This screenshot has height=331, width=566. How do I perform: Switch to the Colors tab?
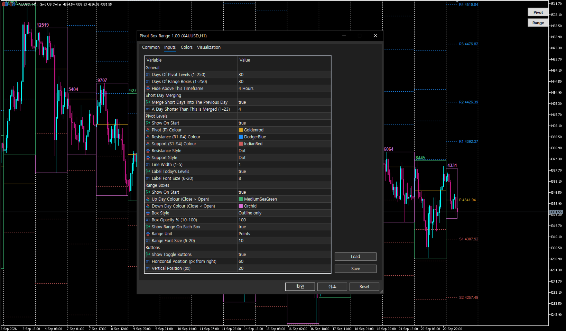point(187,47)
